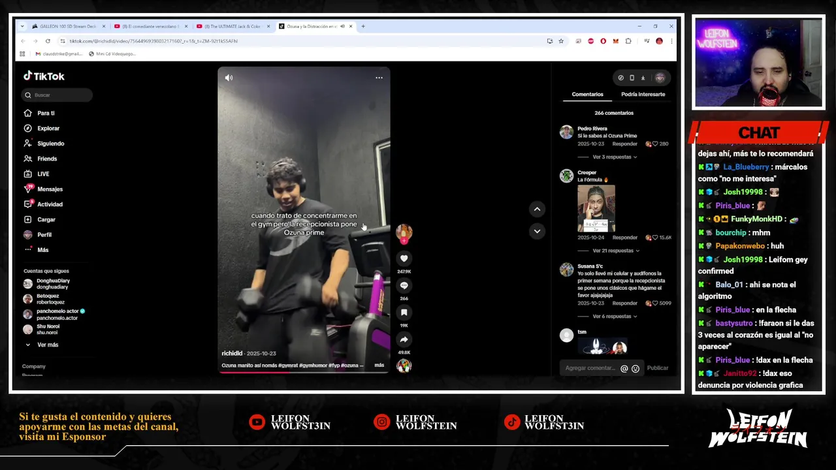Click the video progress bar
836x470 pixels.
(x=304, y=372)
